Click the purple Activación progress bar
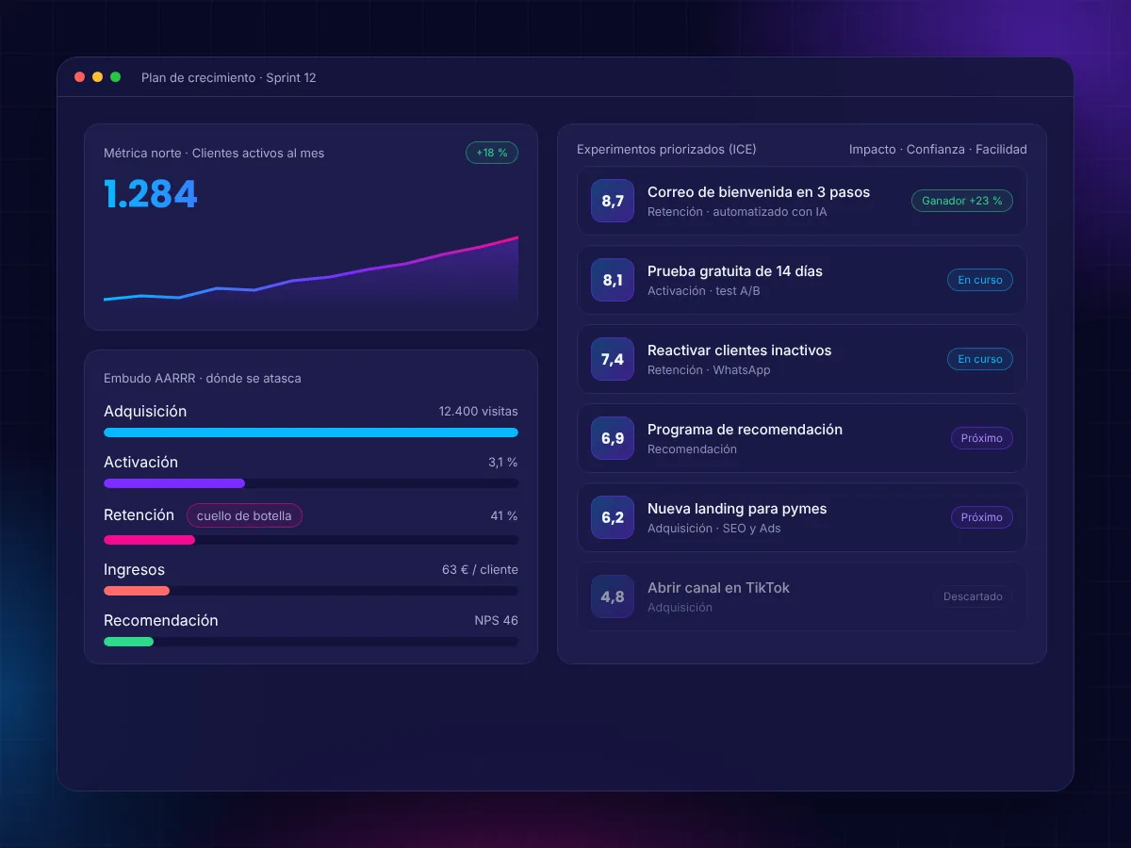The image size is (1131, 848). [x=311, y=483]
